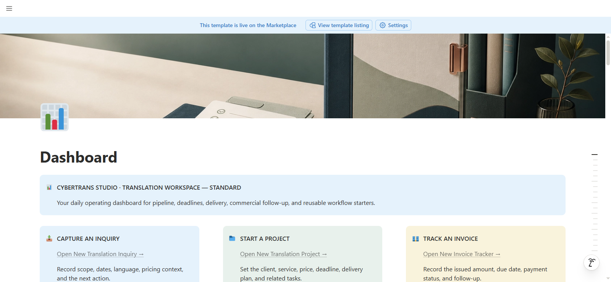Click the 'Set the client, service, price' description

click(x=301, y=274)
